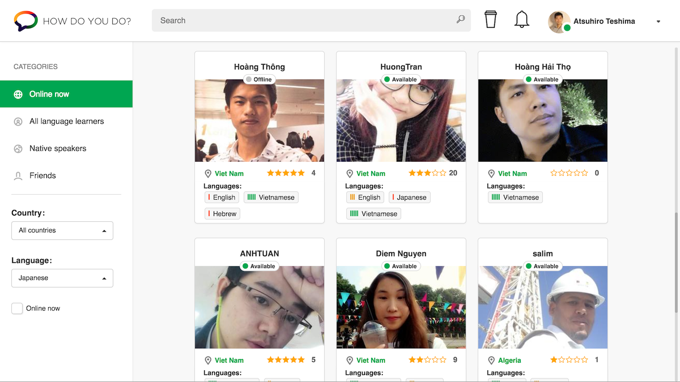Click the Native speakers globe icon
Image resolution: width=680 pixels, height=382 pixels.
(x=18, y=149)
